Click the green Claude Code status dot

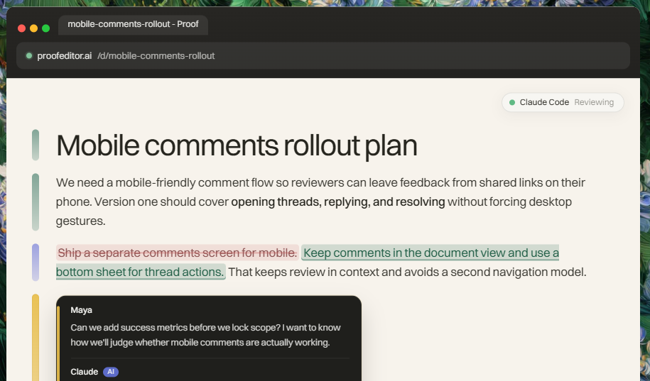[512, 102]
